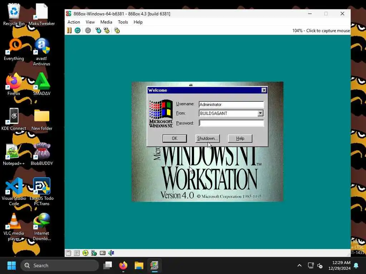Open the Media menu
The height and width of the screenshot is (274, 366).
coord(106,22)
